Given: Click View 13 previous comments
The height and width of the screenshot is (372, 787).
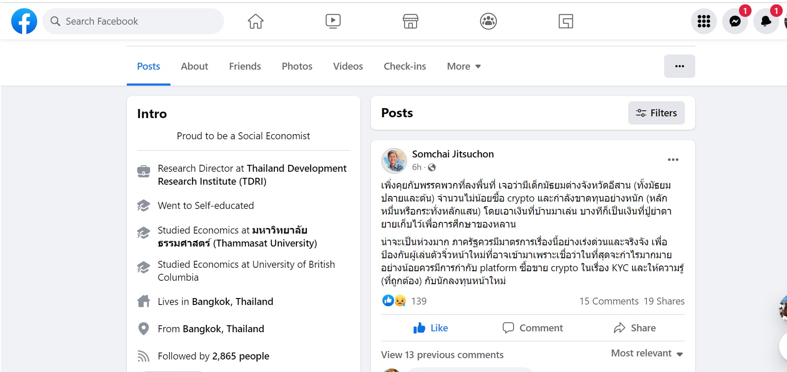Looking at the screenshot, I should pyautogui.click(x=442, y=355).
